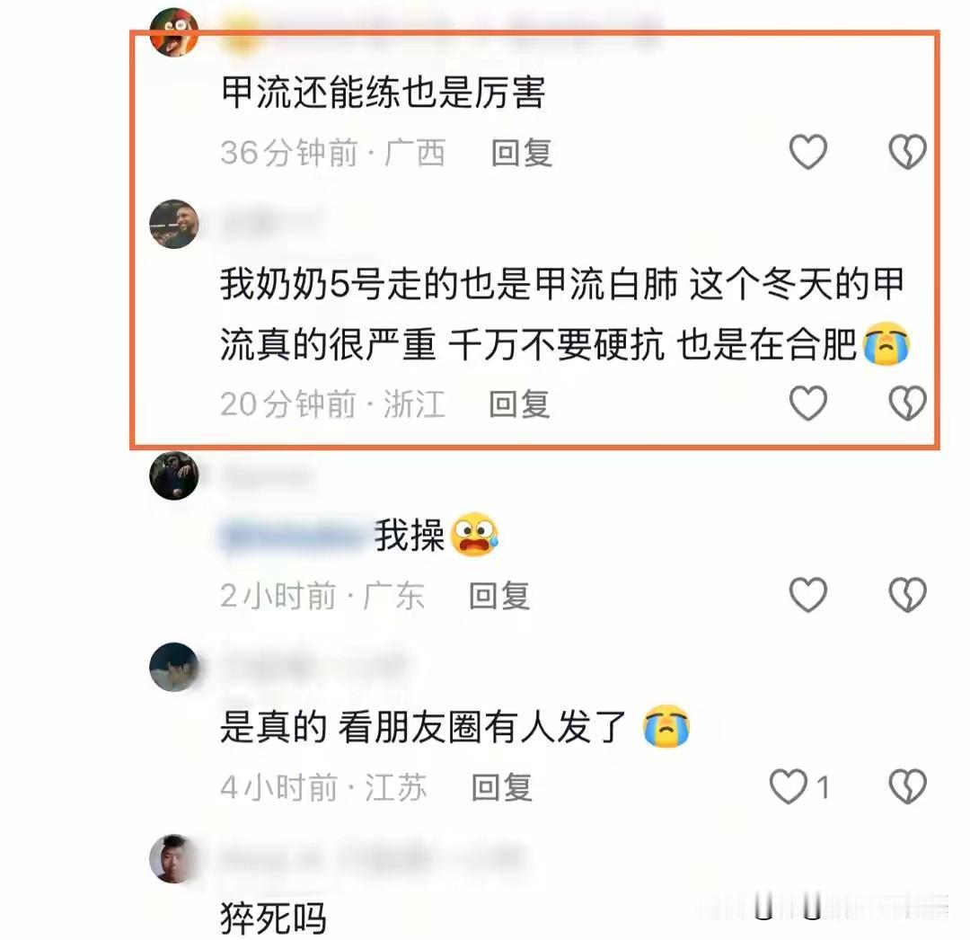Reply to the 20分钟前 浙江 comment
Image resolution: width=970 pixels, height=940 pixels.
point(519,404)
